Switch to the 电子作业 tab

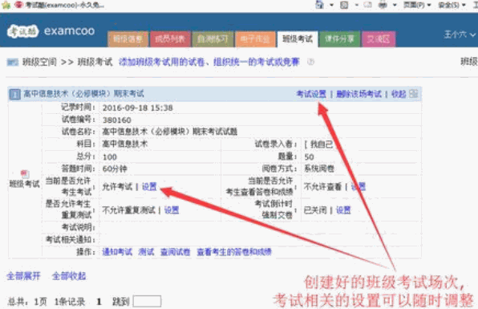(255, 39)
